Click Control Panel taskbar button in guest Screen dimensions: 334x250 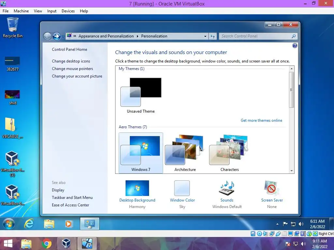tap(89, 224)
